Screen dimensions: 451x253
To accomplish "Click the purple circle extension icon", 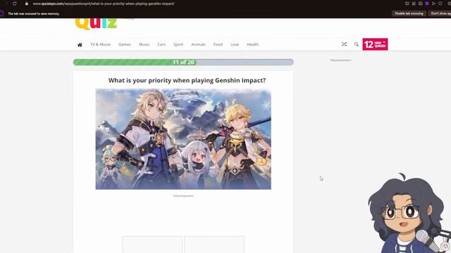I will (427, 4).
